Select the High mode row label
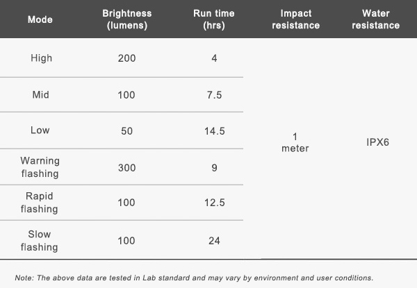Image resolution: width=417 pixels, height=288 pixels. tap(40, 58)
